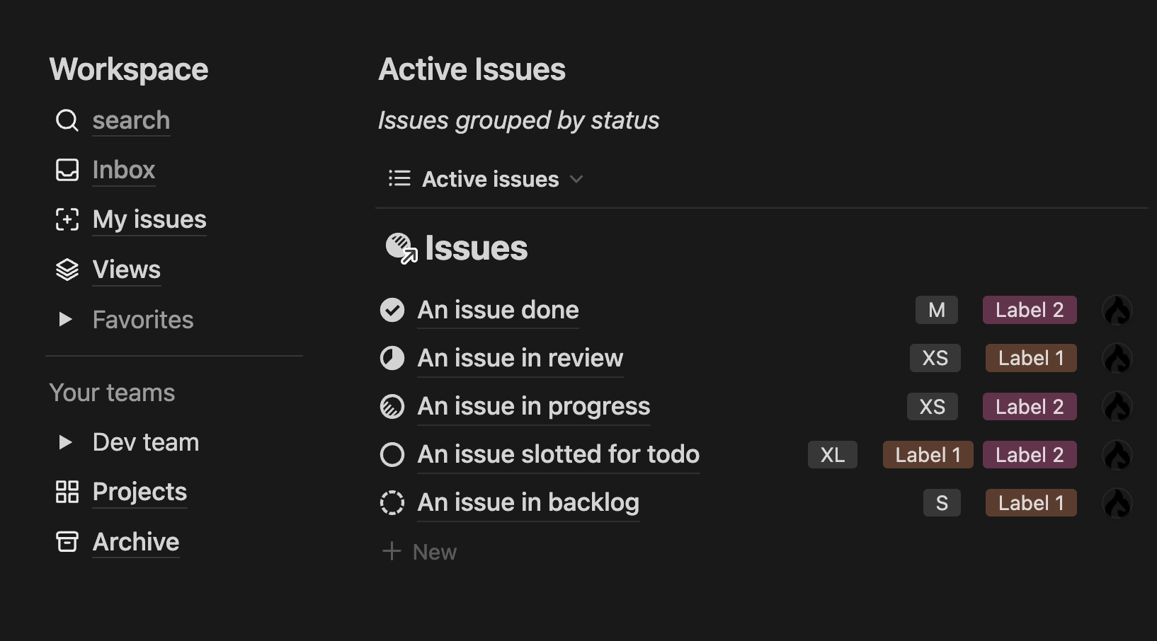Add a New issue row
Image resolution: width=1157 pixels, height=641 pixels.
click(x=420, y=552)
